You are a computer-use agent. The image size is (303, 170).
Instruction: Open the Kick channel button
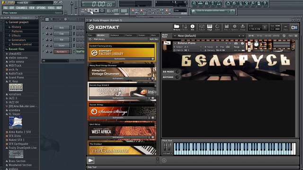(x=62, y=28)
